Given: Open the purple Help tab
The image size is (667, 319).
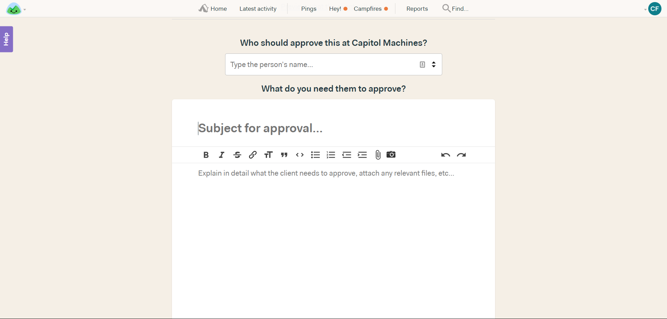Looking at the screenshot, I should point(6,39).
